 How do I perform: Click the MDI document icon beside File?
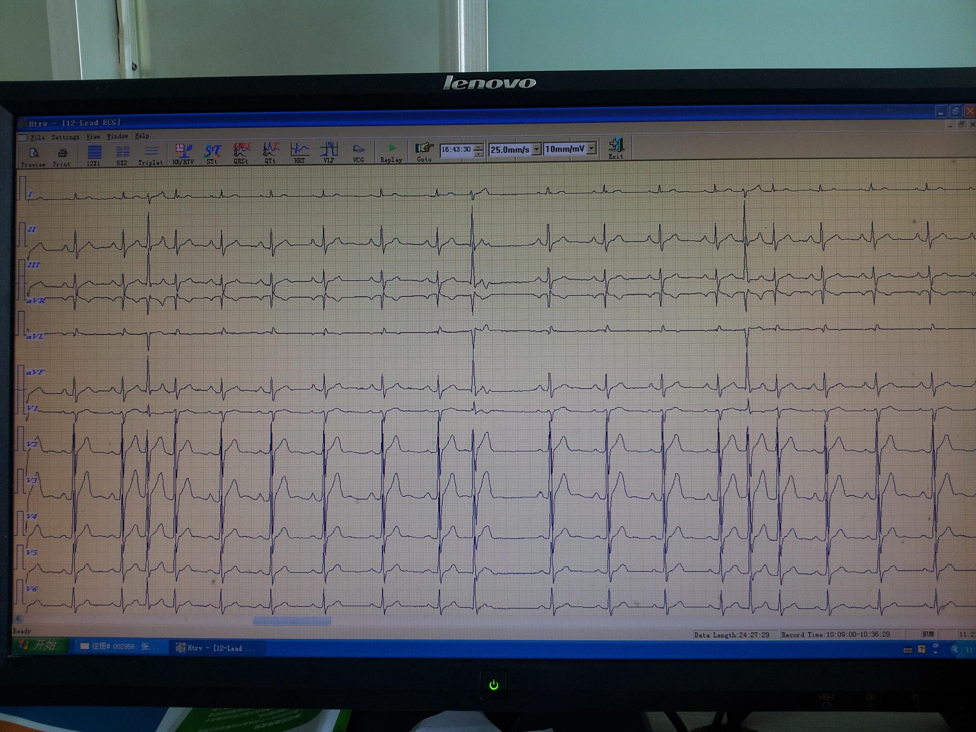(23, 138)
